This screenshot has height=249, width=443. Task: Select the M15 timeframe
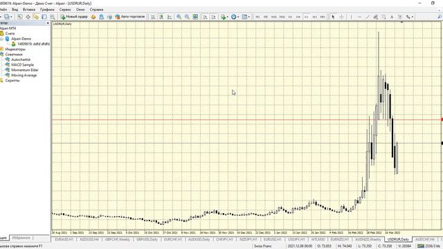(274, 17)
